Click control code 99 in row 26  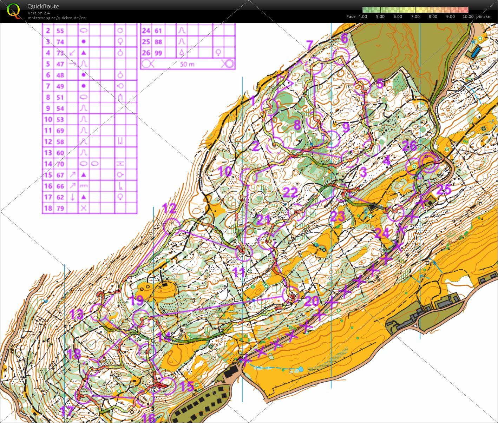click(x=158, y=53)
